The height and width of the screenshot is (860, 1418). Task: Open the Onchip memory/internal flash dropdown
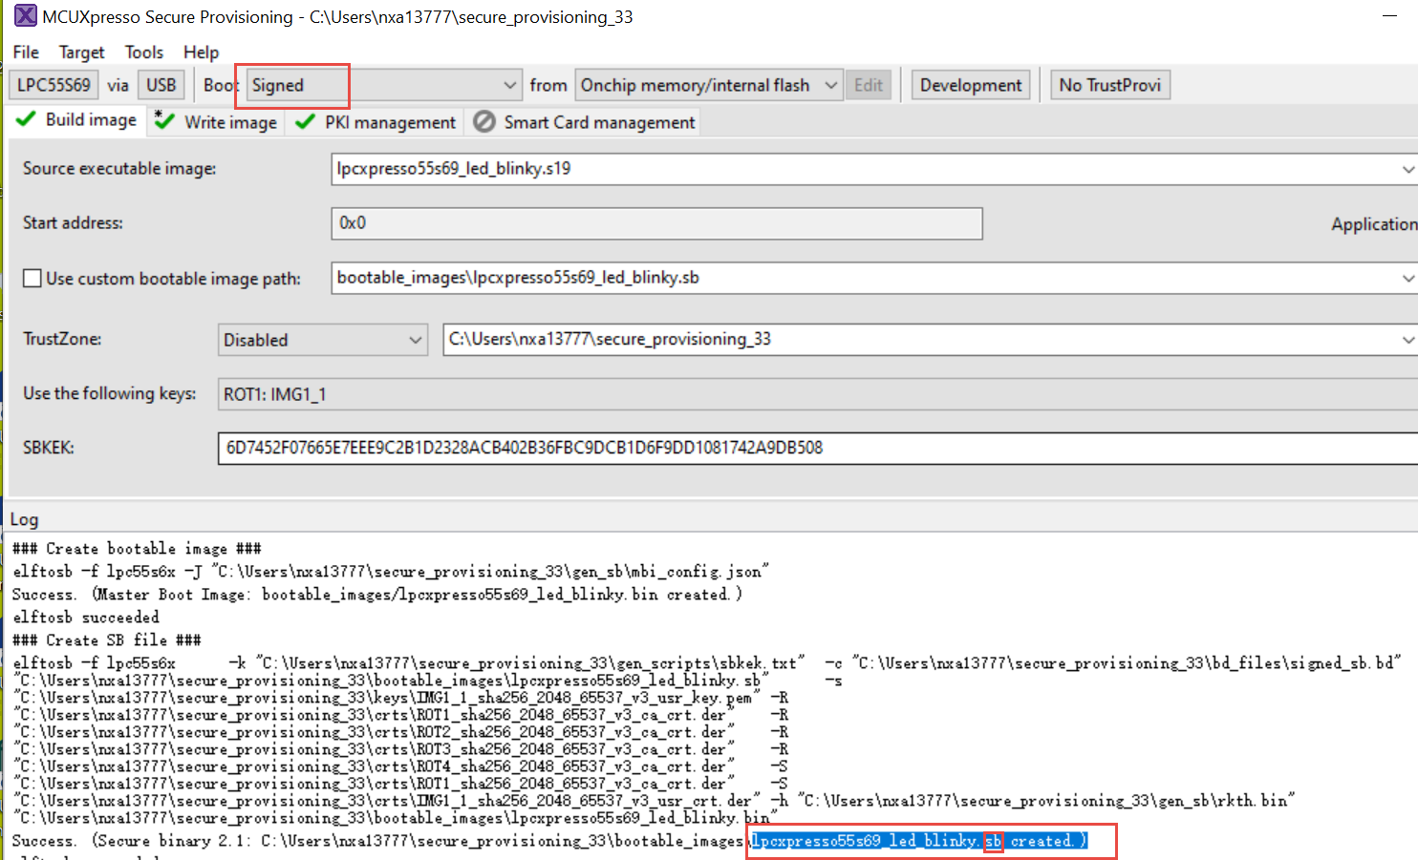[829, 84]
